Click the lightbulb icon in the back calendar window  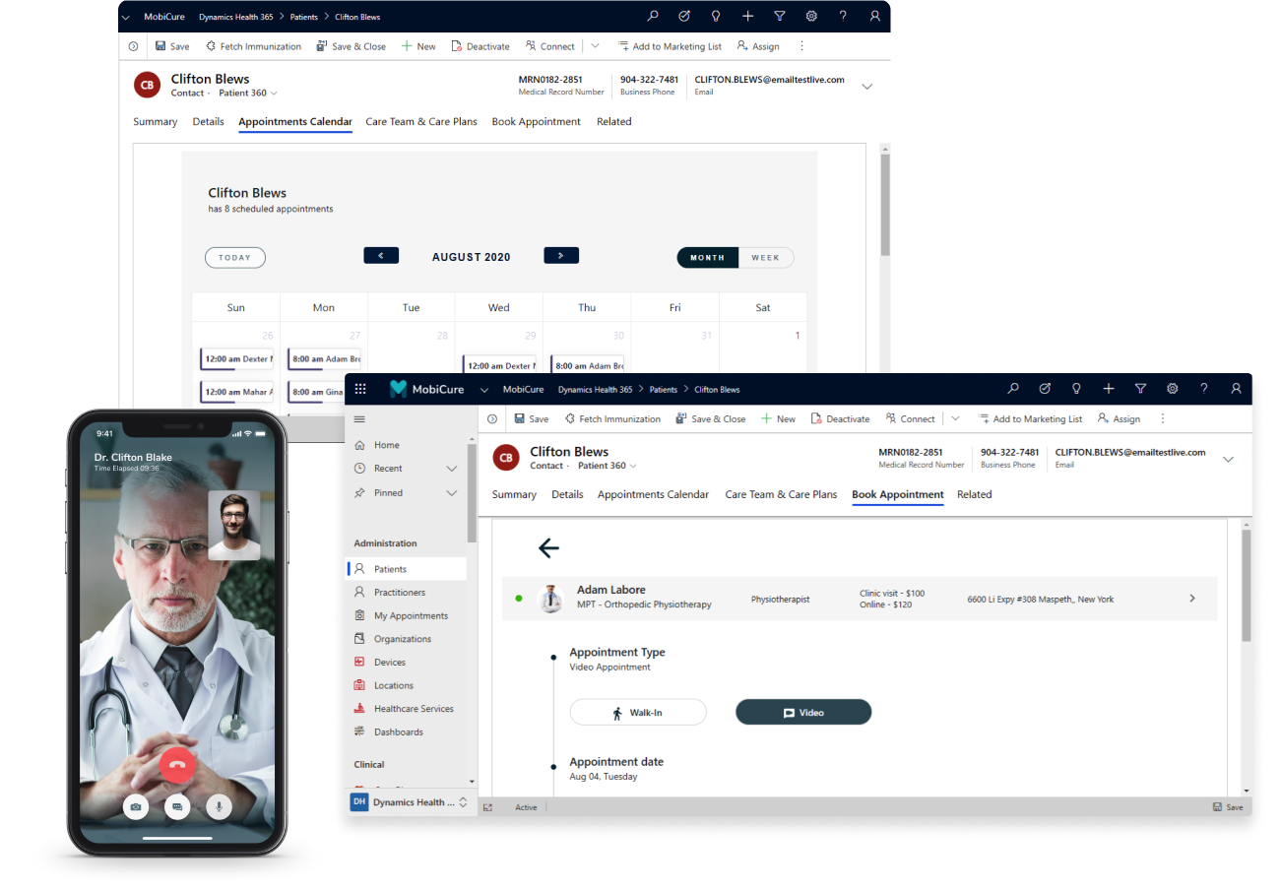point(716,17)
